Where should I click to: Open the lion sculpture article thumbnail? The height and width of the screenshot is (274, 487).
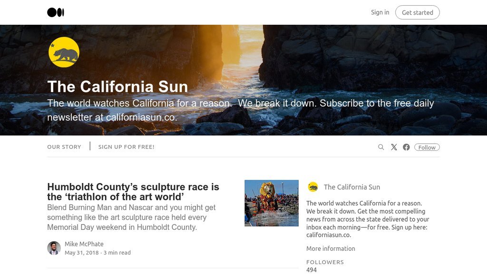272,203
